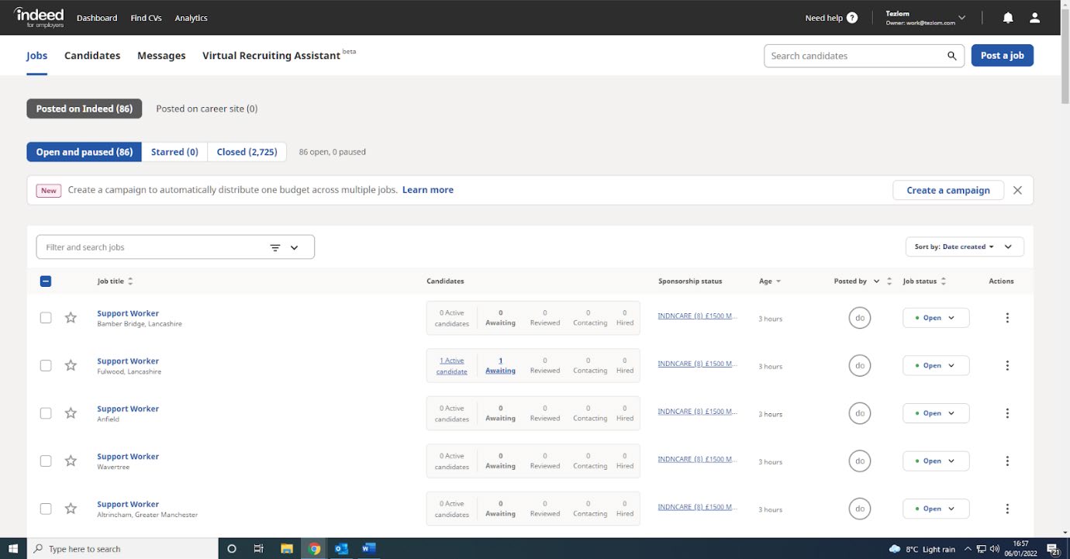Tick checkbox for the Anfield Support Worker job
This screenshot has width=1070, height=559.
click(46, 413)
